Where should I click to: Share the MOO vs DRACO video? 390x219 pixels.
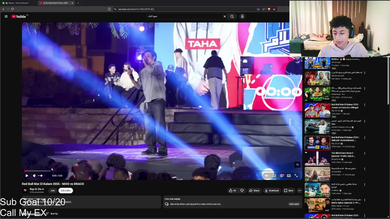[254, 191]
